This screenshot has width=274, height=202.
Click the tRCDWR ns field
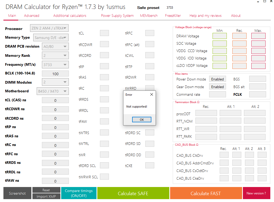pyautogui.click(x=55, y=109)
